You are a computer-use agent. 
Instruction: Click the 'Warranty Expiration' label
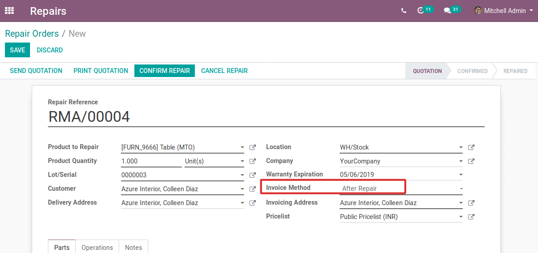[294, 174]
